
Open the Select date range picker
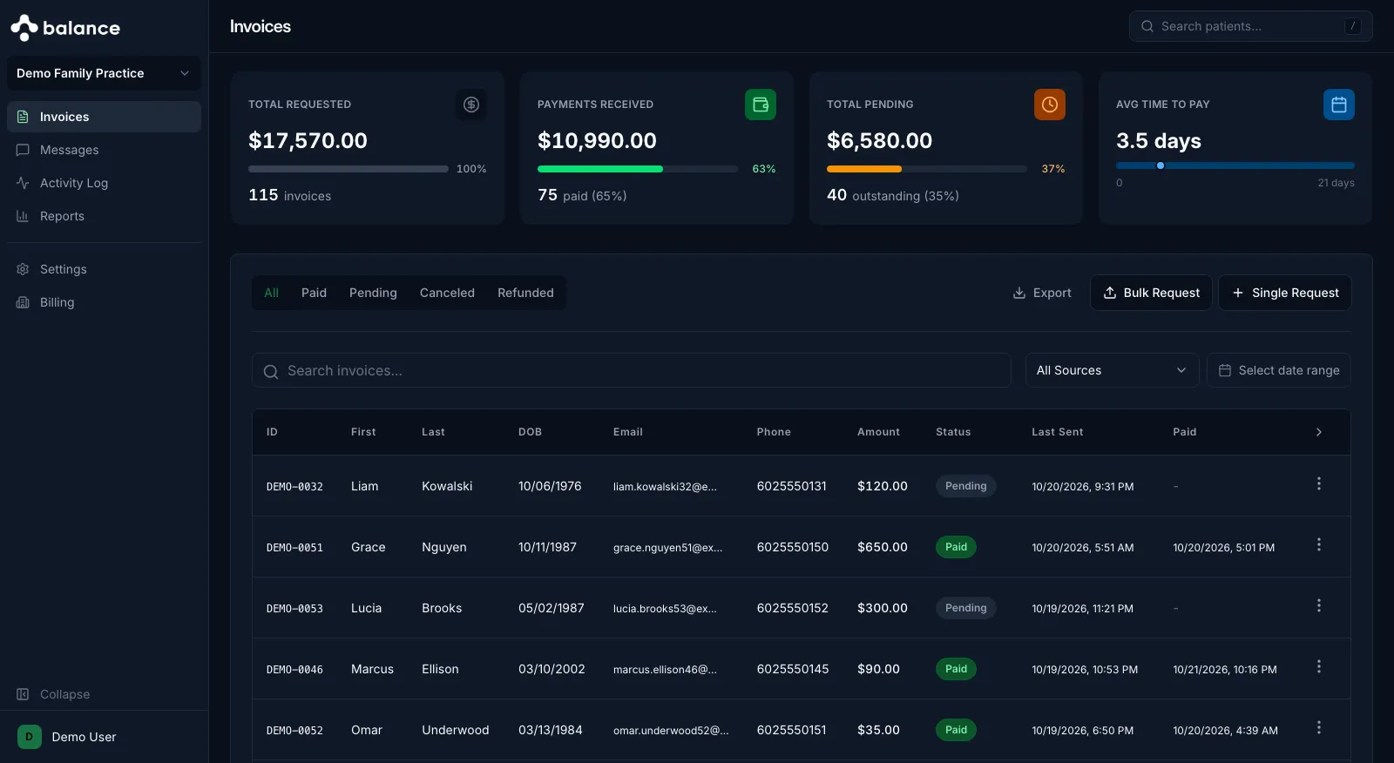pos(1279,370)
